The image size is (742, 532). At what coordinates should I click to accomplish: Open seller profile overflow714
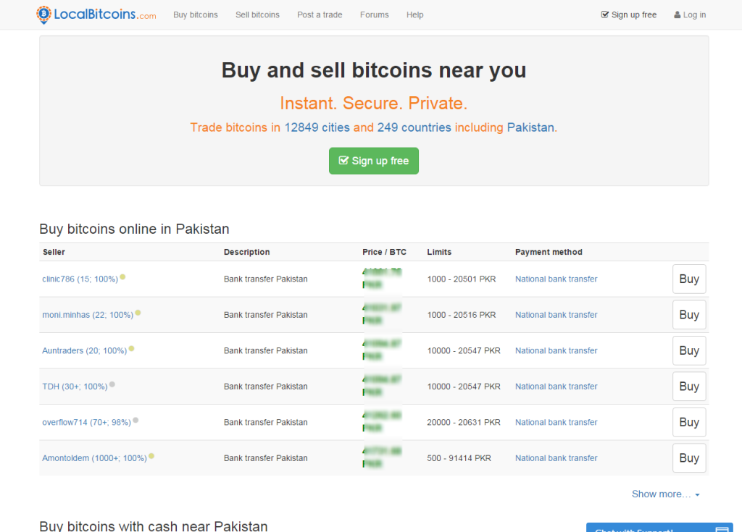tap(87, 422)
